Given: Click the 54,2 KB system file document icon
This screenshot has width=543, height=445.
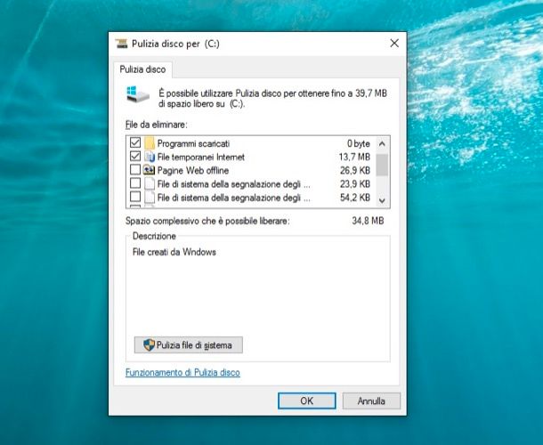Looking at the screenshot, I should click(150, 197).
